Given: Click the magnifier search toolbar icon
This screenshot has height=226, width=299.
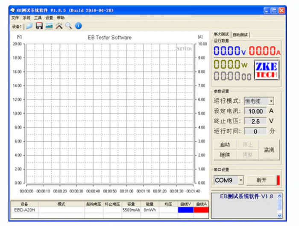Looking at the screenshot, I should (68, 26).
